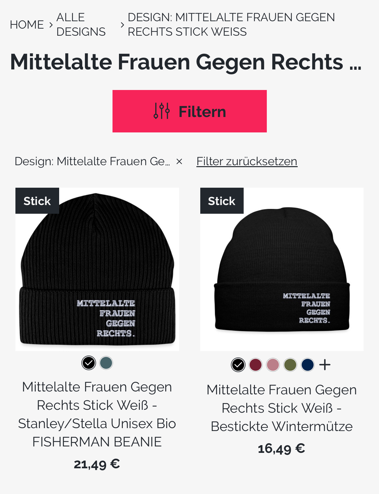Screen dimensions: 379x494
Task: Click Filter zurücksetzen link
Action: pos(247,161)
